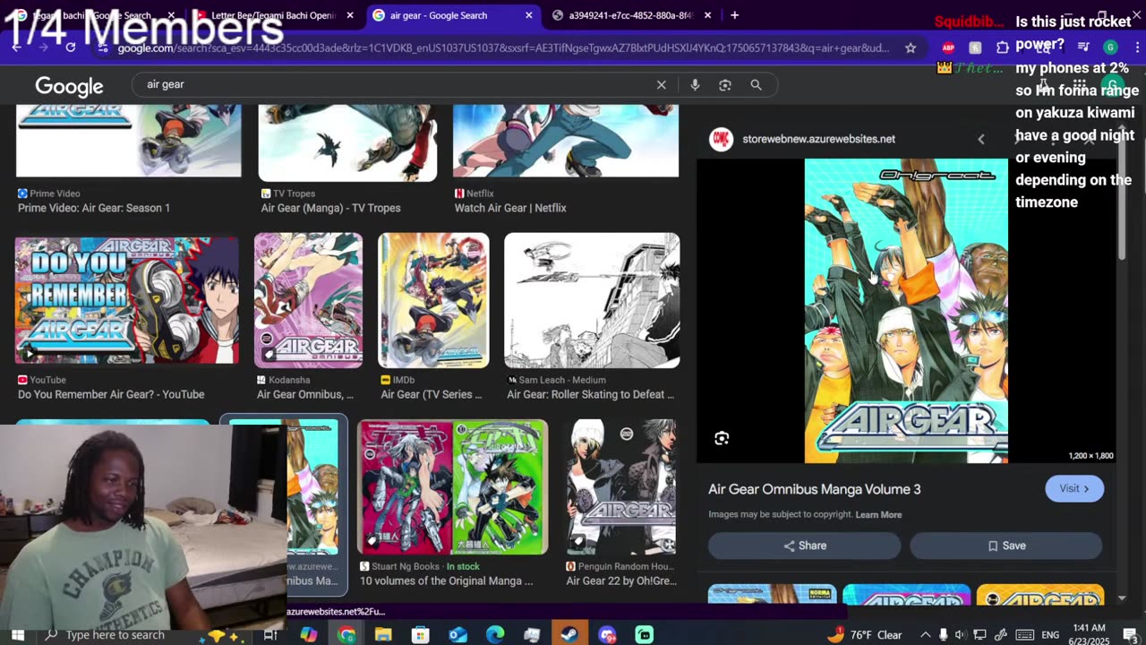Open Outlook from taskbar
This screenshot has height=645, width=1146.
(458, 635)
